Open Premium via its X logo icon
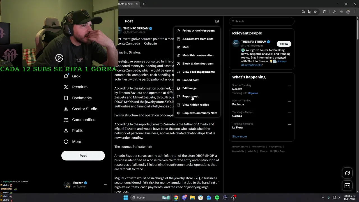This screenshot has width=359, height=202. pos(66,87)
